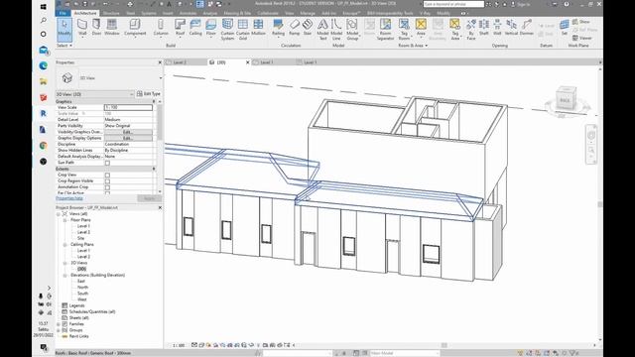Viewport: 635px width, 357px height.
Task: Switch to the Insert ribbon tab
Action: pyautogui.click(x=168, y=13)
